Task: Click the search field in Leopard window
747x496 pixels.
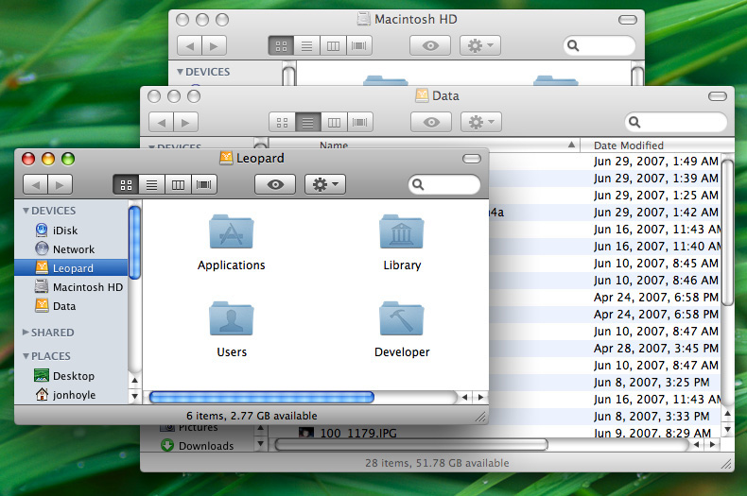Action: point(444,184)
